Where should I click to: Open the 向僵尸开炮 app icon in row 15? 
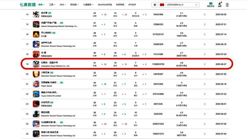[x=36, y=24]
